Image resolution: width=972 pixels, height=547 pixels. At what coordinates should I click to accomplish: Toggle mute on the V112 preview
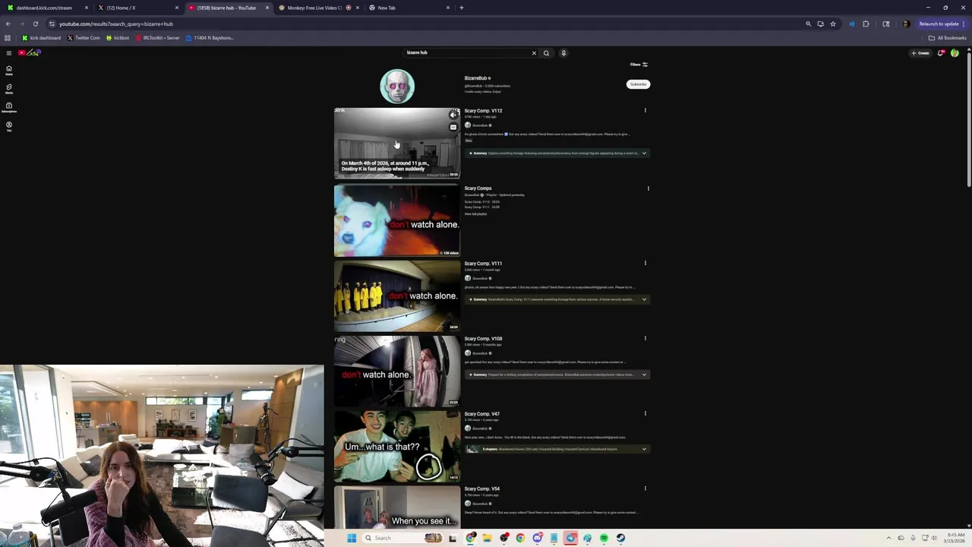[x=453, y=115]
